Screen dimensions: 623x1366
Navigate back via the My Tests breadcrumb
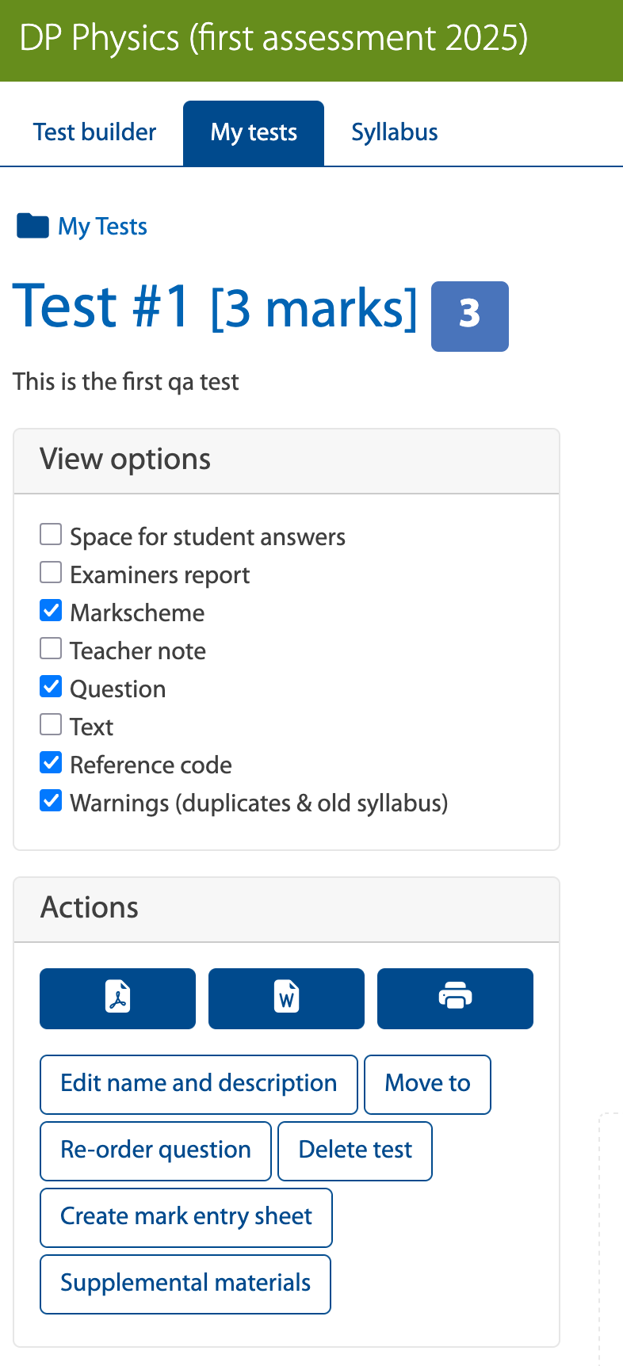coord(101,226)
